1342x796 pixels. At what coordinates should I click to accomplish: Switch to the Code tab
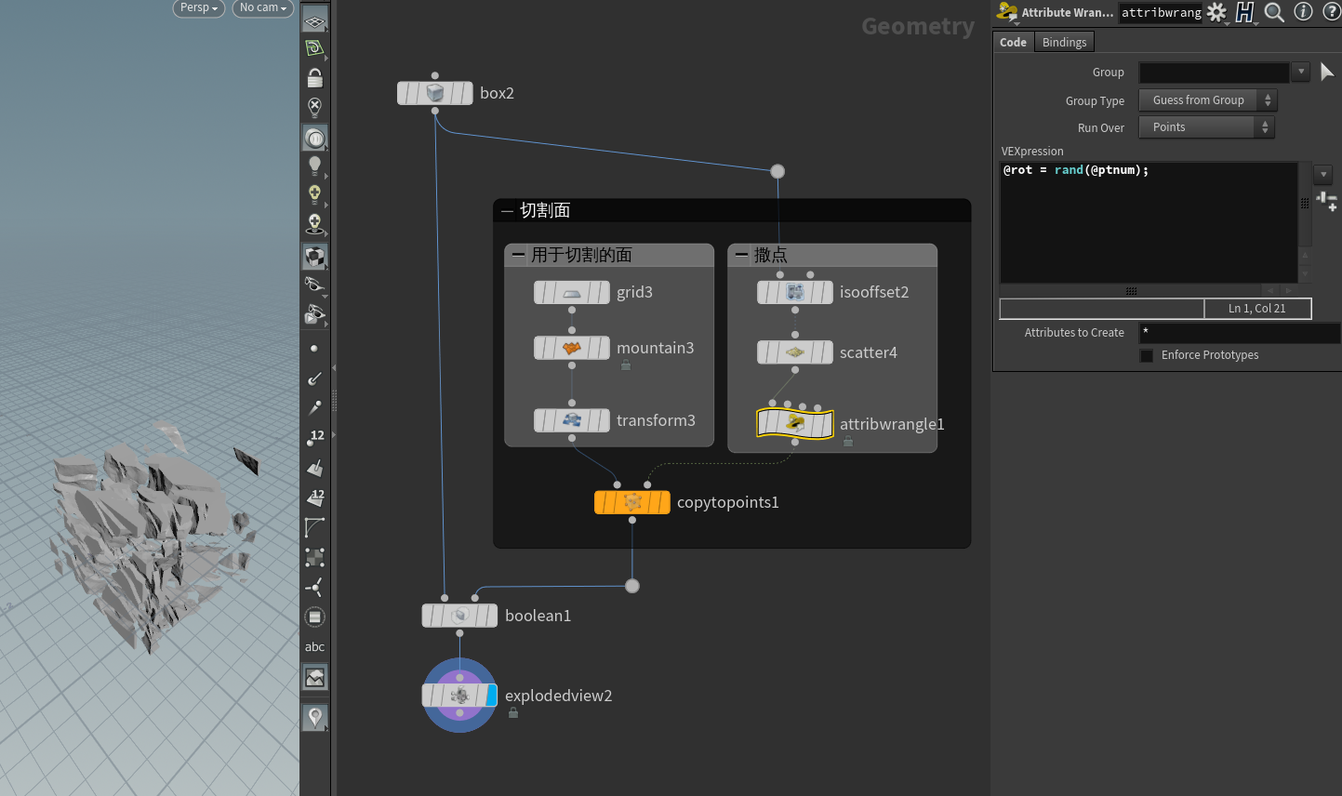(x=1014, y=42)
